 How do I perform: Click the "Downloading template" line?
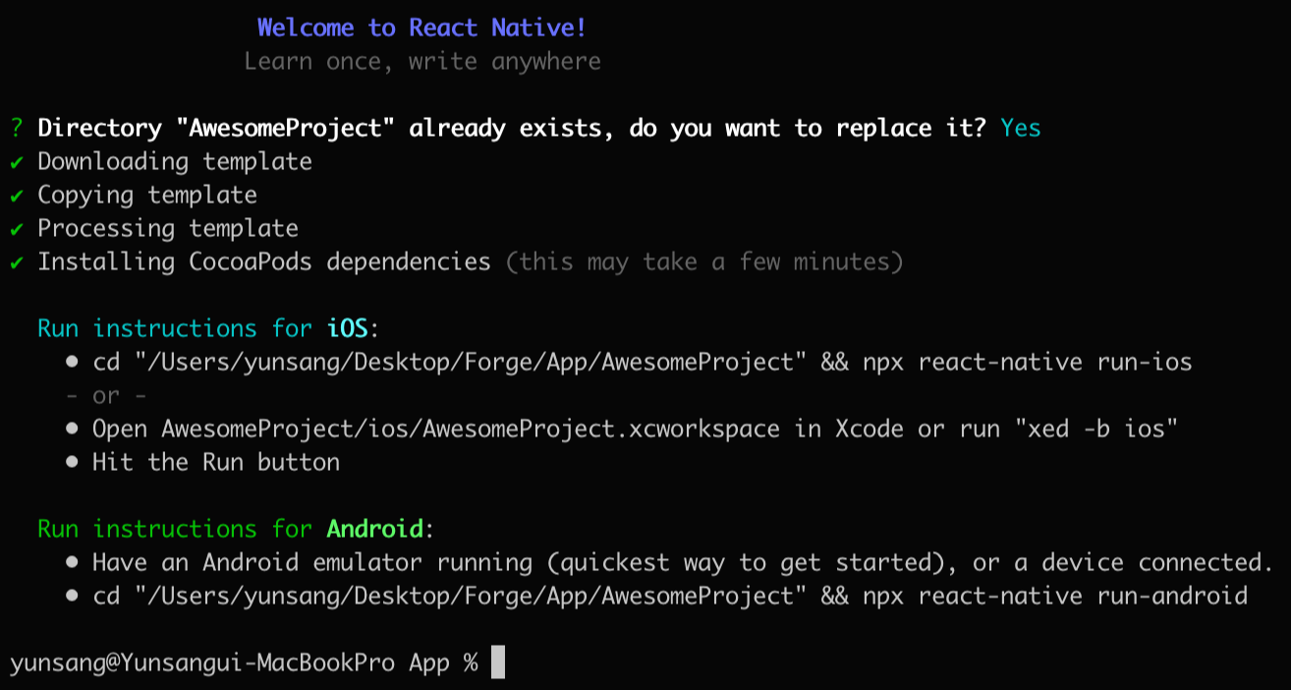(175, 162)
